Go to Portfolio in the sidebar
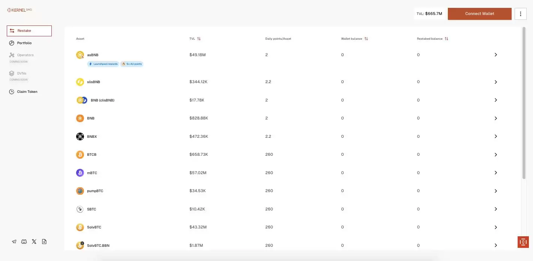The width and height of the screenshot is (533, 261). [24, 43]
